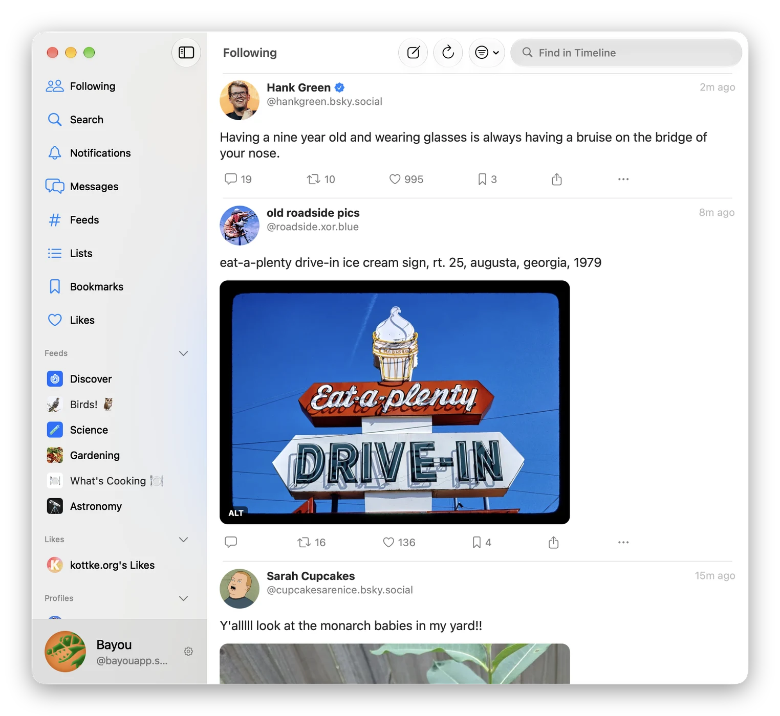The image size is (780, 716).
Task: Open the Eat-a-plenty drive-in photo
Action: [395, 402]
